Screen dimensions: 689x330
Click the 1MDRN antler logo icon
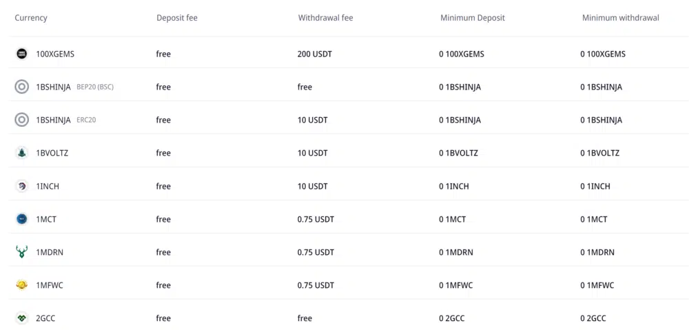point(22,252)
